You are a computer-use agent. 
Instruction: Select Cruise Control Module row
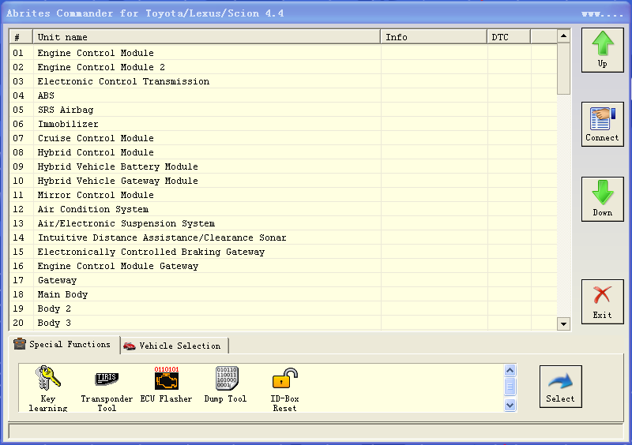[284, 138]
